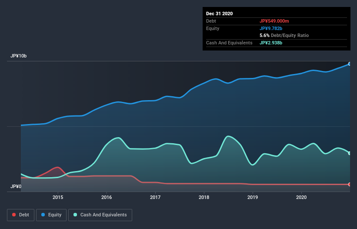Viewport: 357px width, 229px height.
Task: Toggle the Cash And Equivalents legend button
Action: [x=100, y=215]
